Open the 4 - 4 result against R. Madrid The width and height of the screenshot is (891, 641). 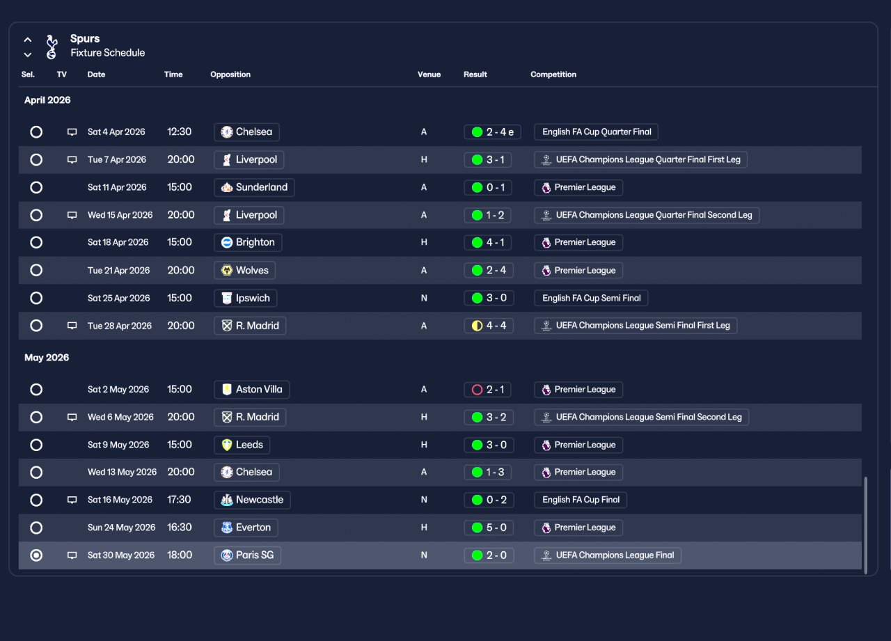pos(489,326)
